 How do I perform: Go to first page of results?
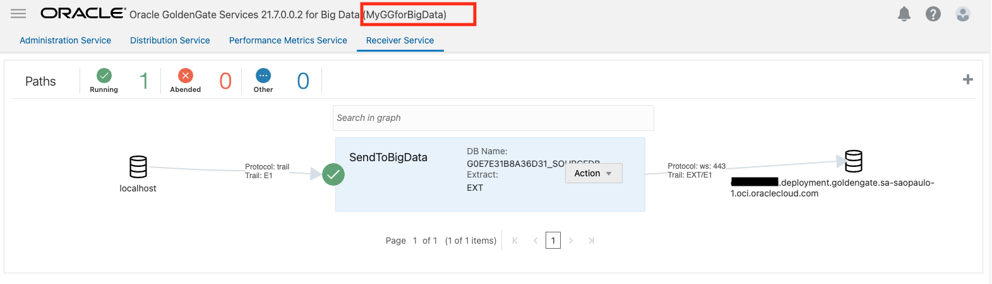coord(515,241)
